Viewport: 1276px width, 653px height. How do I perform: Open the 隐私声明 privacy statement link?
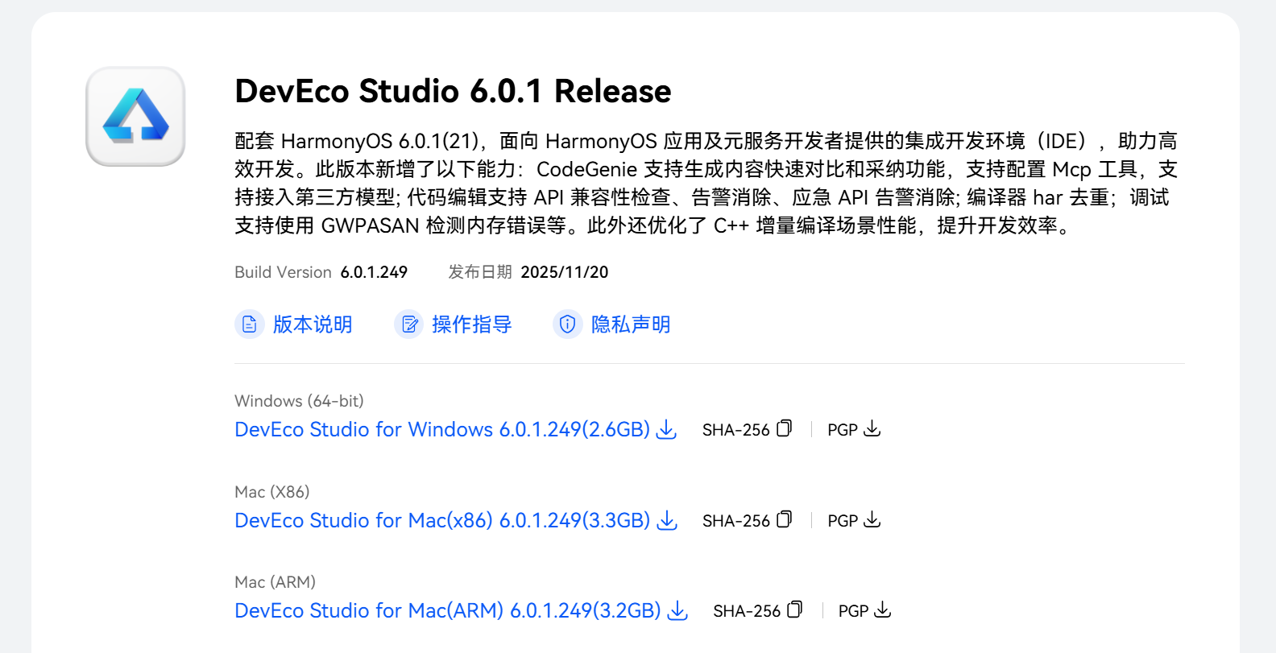click(x=631, y=324)
